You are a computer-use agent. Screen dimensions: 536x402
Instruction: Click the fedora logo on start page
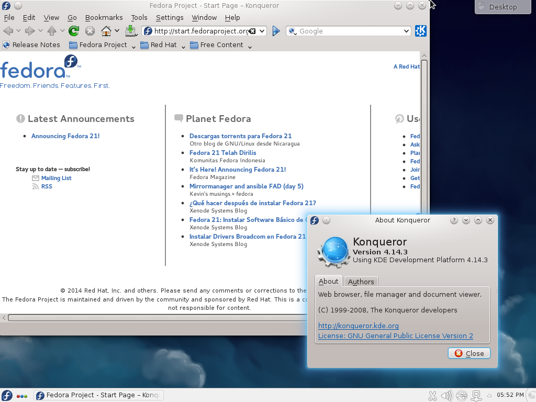point(41,67)
